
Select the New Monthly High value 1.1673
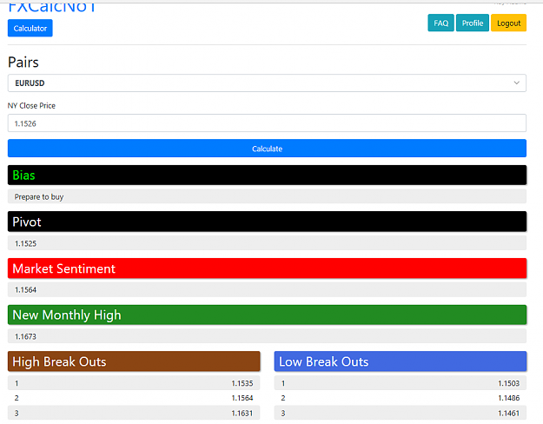(x=25, y=336)
